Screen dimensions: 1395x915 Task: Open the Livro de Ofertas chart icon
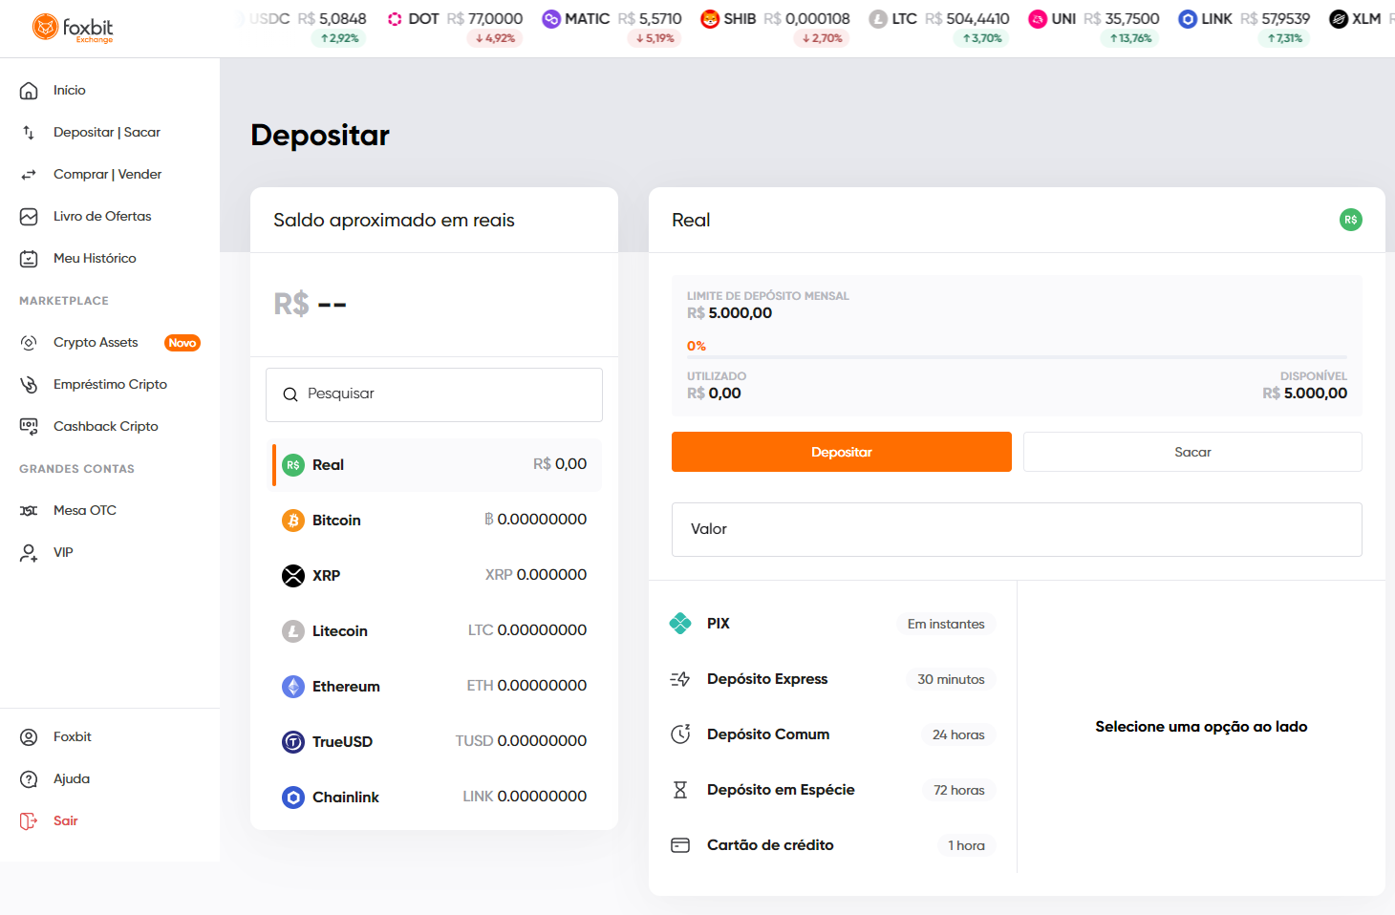pyautogui.click(x=29, y=217)
